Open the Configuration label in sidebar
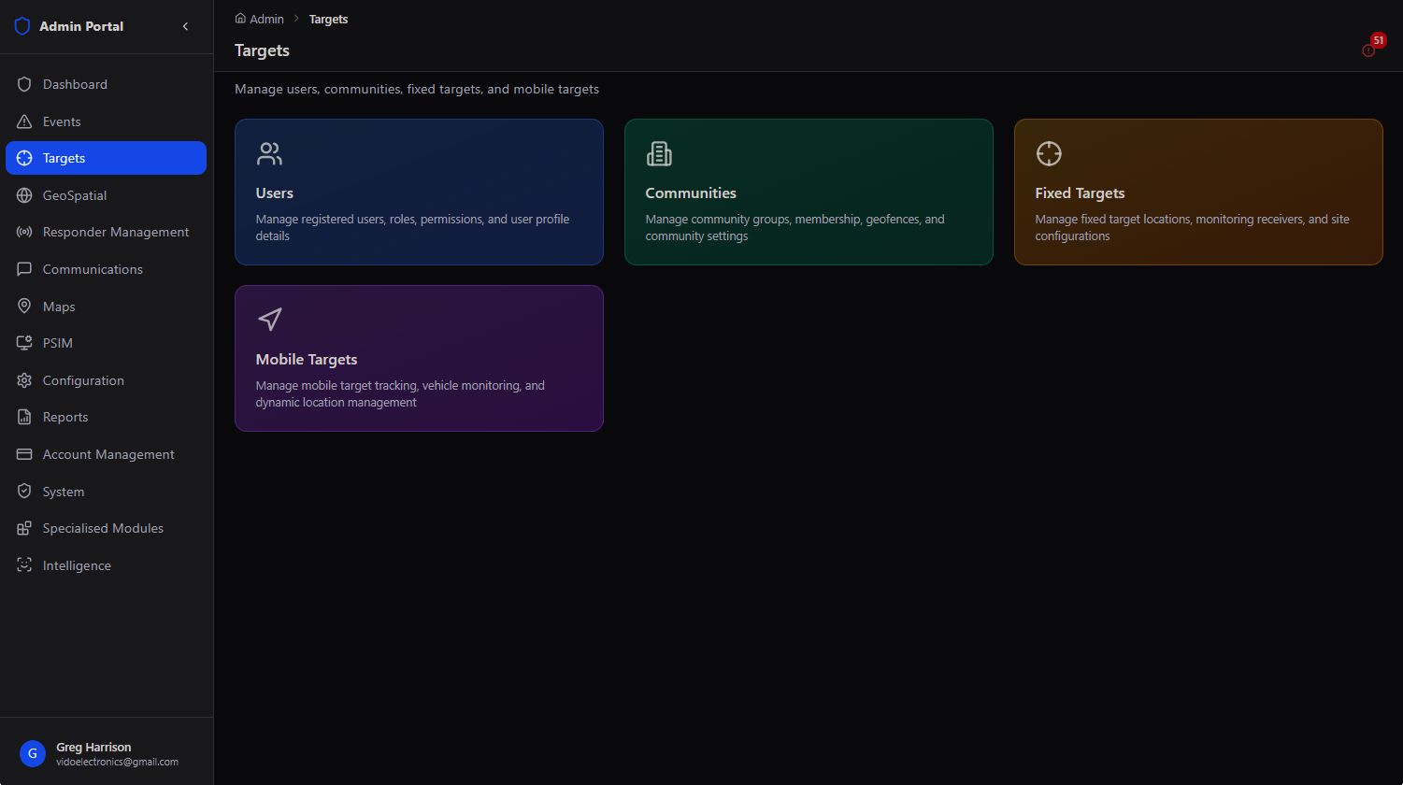Viewport: 1403px width, 785px height. point(83,380)
